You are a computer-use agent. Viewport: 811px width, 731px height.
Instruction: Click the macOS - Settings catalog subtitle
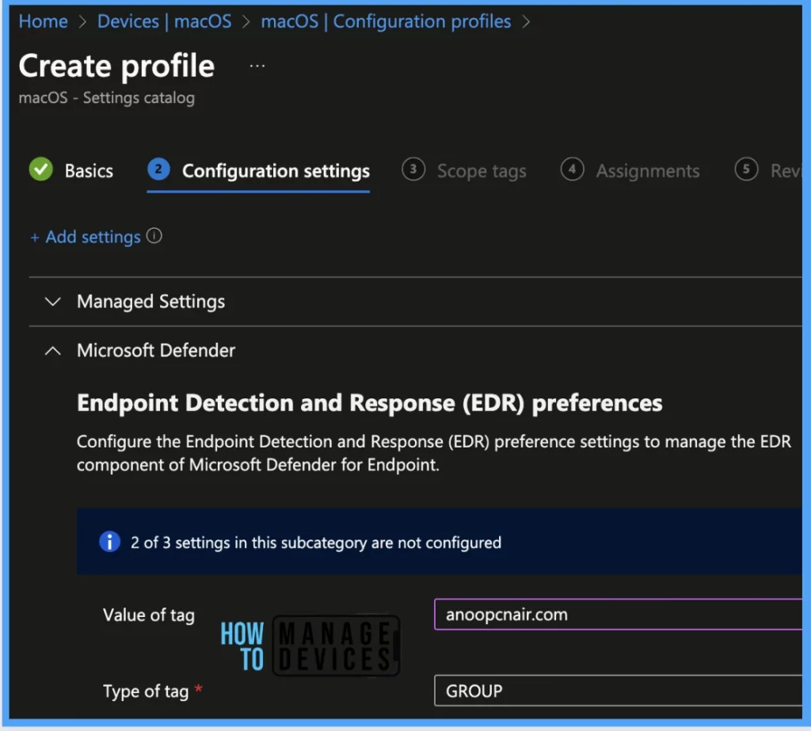click(x=107, y=97)
